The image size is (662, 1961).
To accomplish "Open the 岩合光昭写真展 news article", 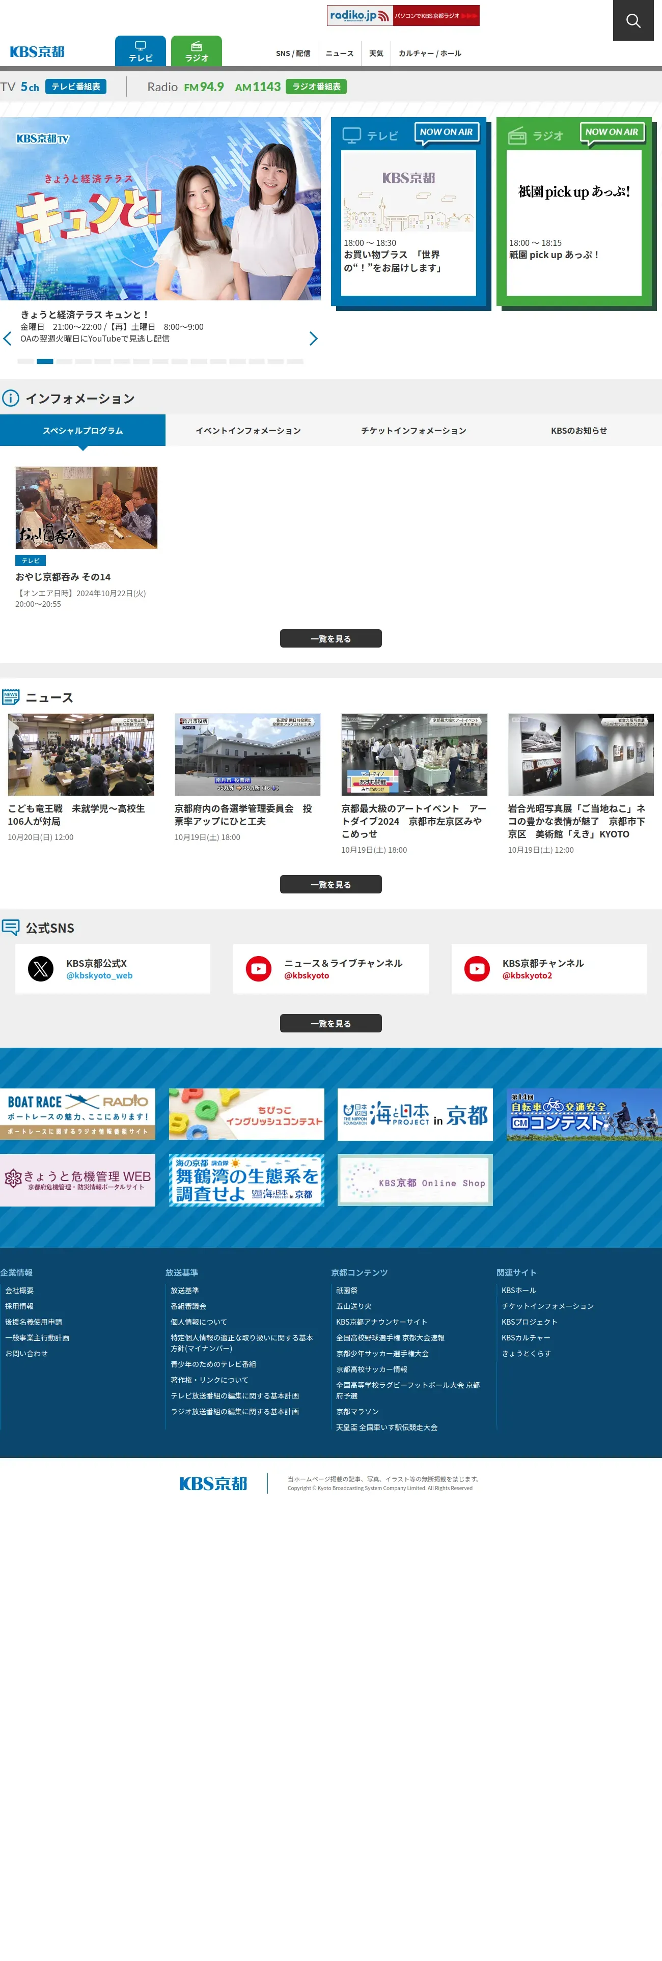I will (x=581, y=784).
